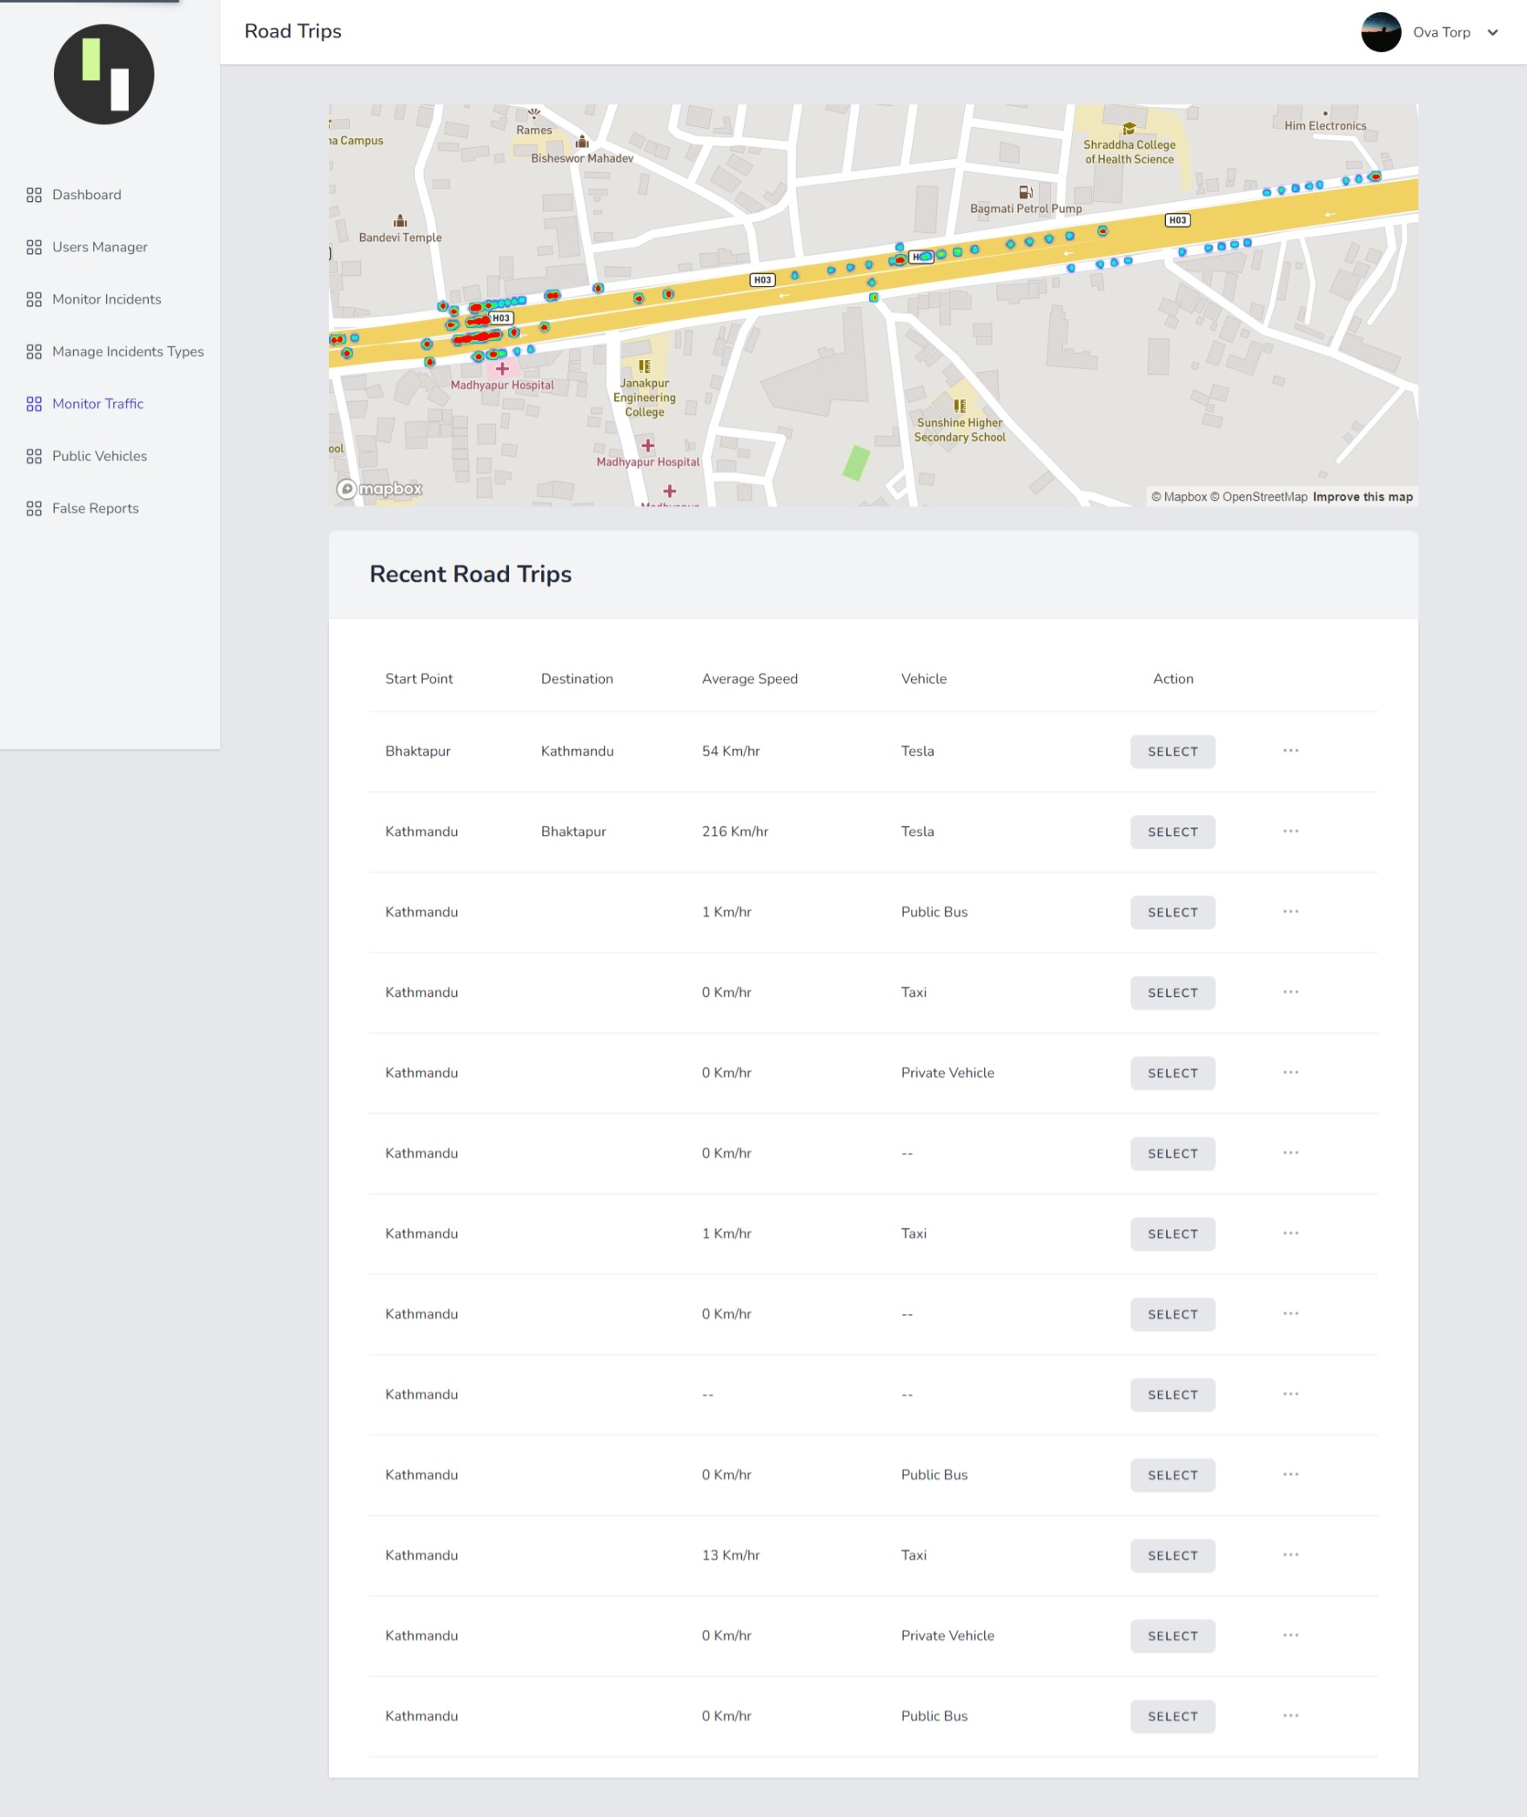Viewport: 1527px width, 1817px height.
Task: Click the Destination column header
Action: click(577, 678)
